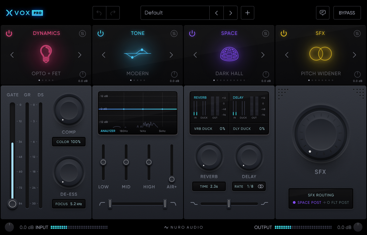Click the SFX ROUTING selector box
The height and width of the screenshot is (235, 367).
[x=321, y=199]
